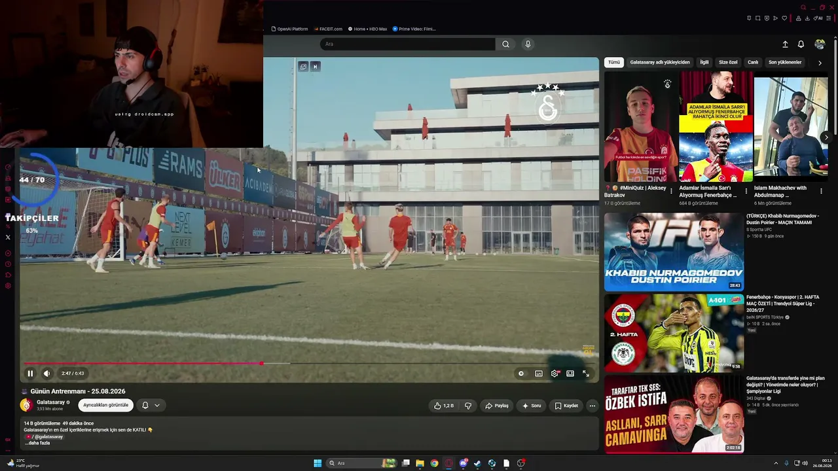Click the skip-next overlay icon on video

click(315, 66)
